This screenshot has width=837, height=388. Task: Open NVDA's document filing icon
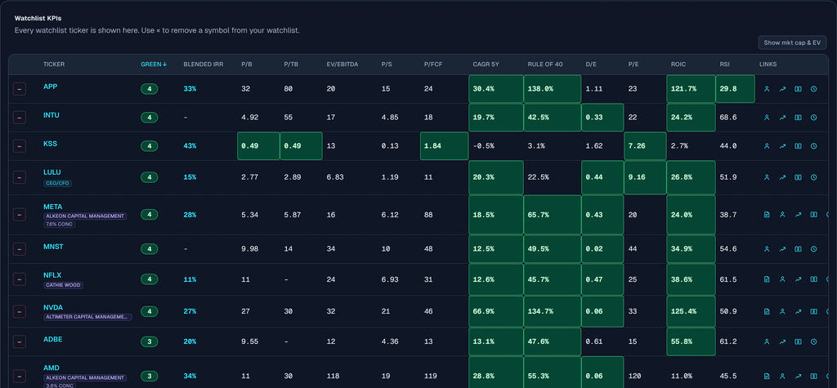[767, 311]
